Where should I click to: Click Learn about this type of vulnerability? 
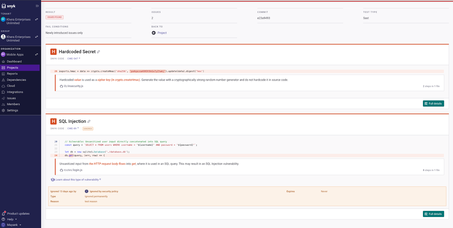click(77, 180)
